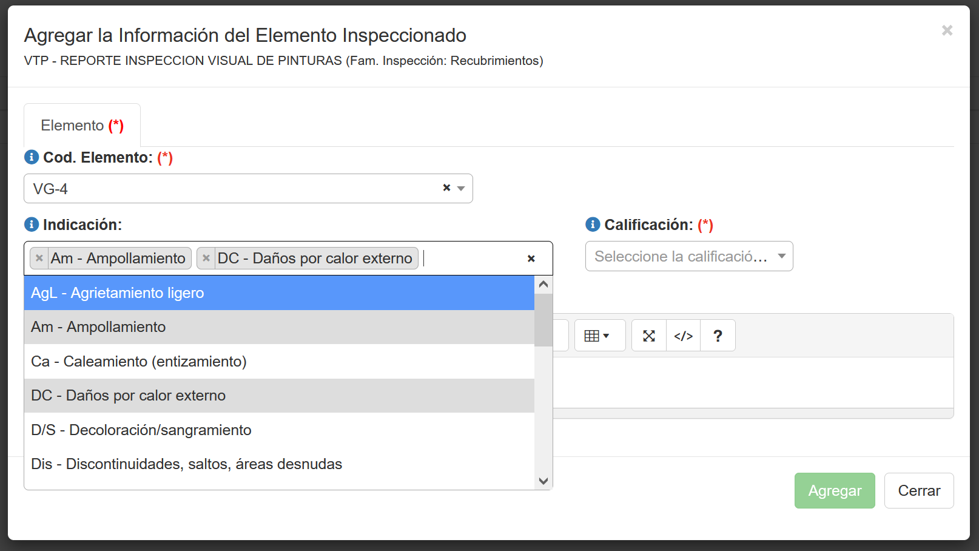Open the editor help button
The width and height of the screenshot is (979, 551).
pyautogui.click(x=718, y=336)
